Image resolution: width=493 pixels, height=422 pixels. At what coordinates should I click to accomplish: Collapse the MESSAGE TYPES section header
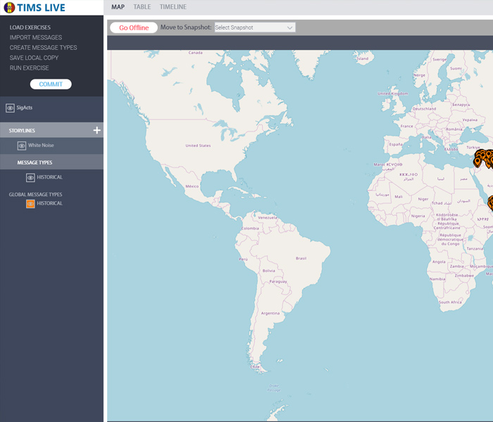click(35, 162)
